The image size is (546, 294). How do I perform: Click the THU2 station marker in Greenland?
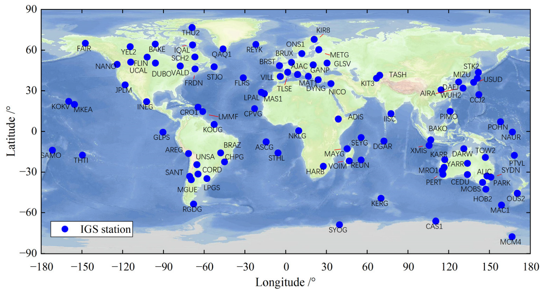tap(192, 28)
